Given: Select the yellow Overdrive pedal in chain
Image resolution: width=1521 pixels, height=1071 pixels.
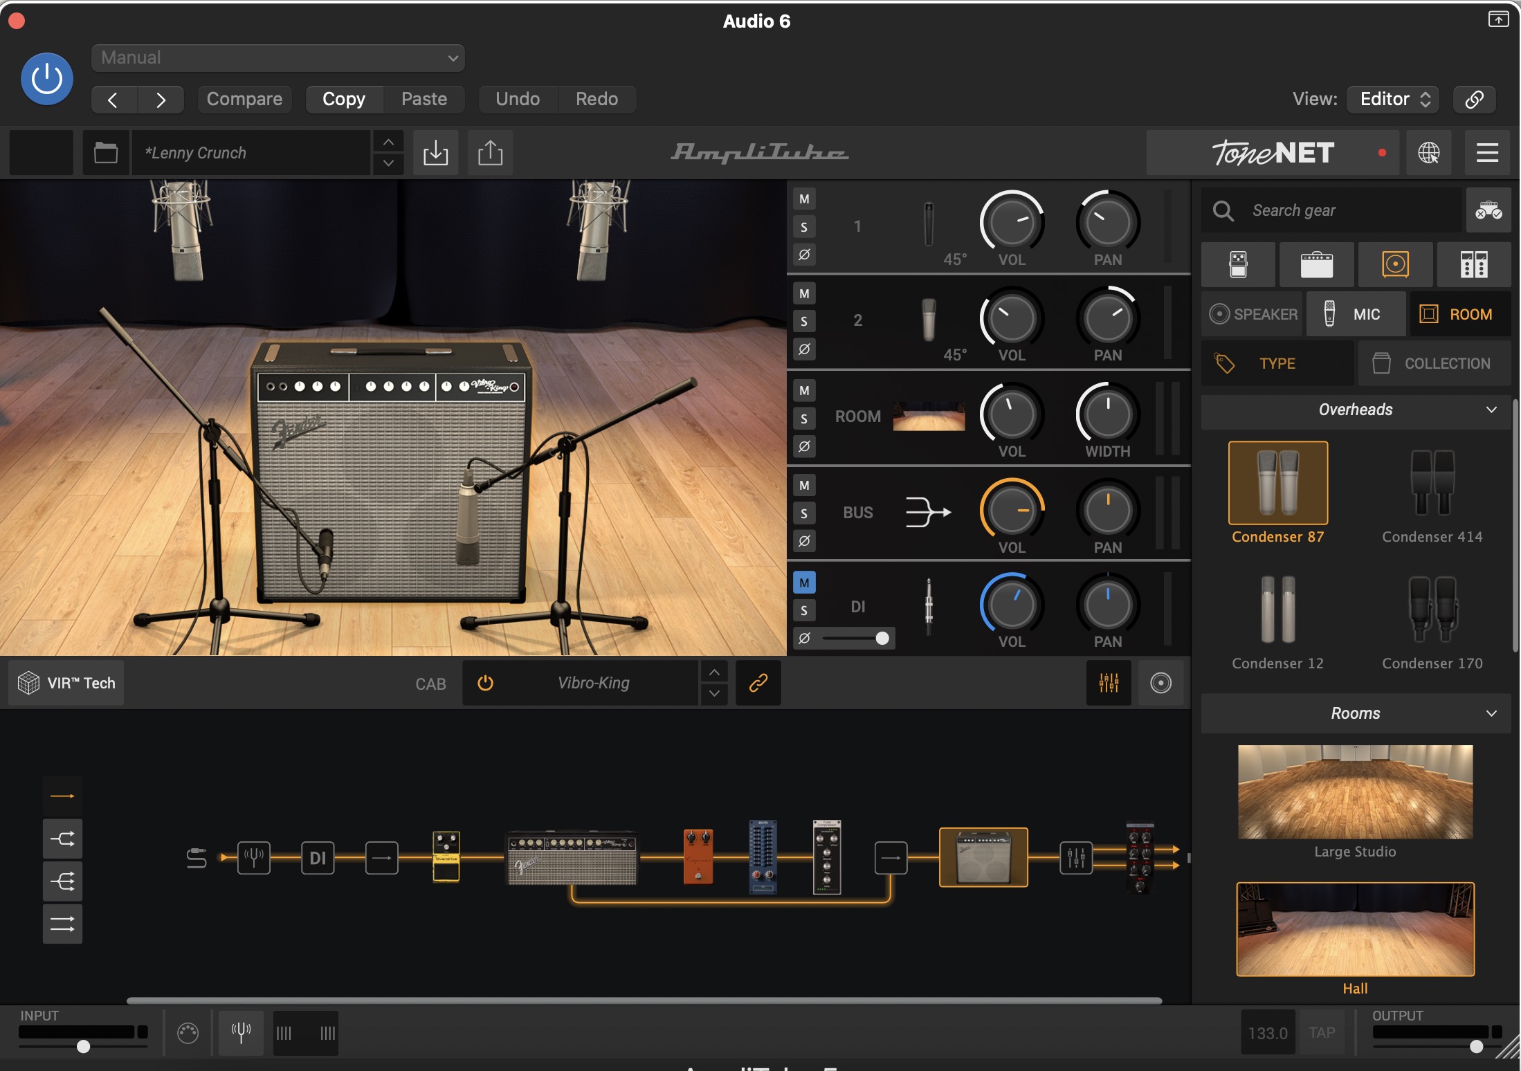Looking at the screenshot, I should pyautogui.click(x=446, y=857).
